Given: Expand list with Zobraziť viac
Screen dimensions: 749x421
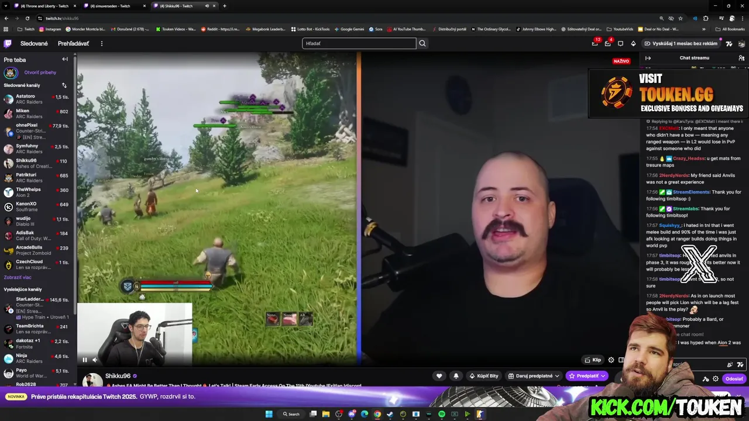Looking at the screenshot, I should coord(18,277).
